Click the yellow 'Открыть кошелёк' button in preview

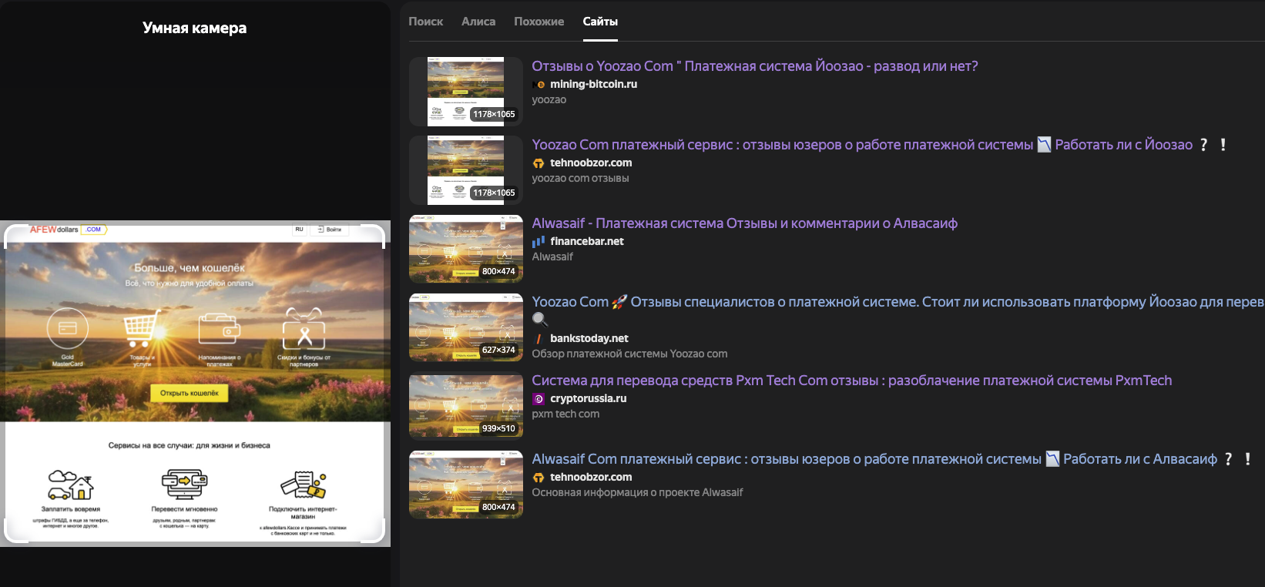(x=190, y=393)
